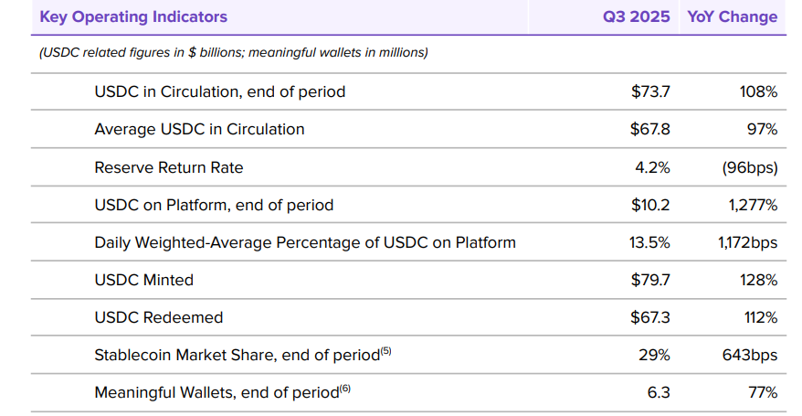Select the USDC in Circulation, end of period label
This screenshot has height=416, width=802.
[219, 91]
